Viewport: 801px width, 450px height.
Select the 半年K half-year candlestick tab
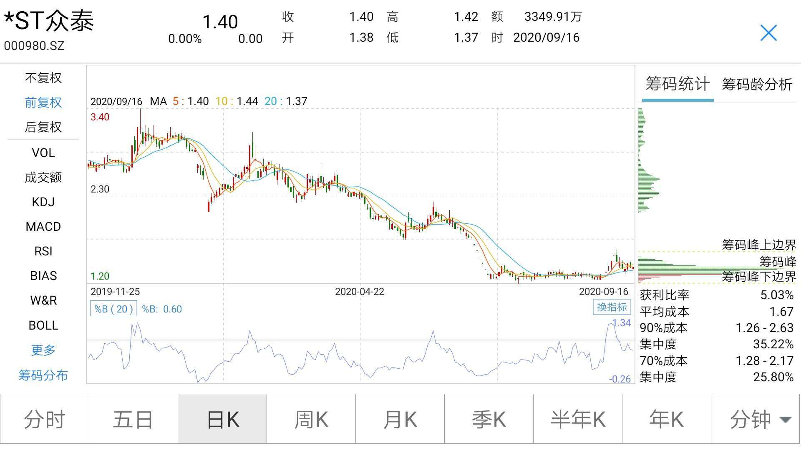tap(578, 419)
